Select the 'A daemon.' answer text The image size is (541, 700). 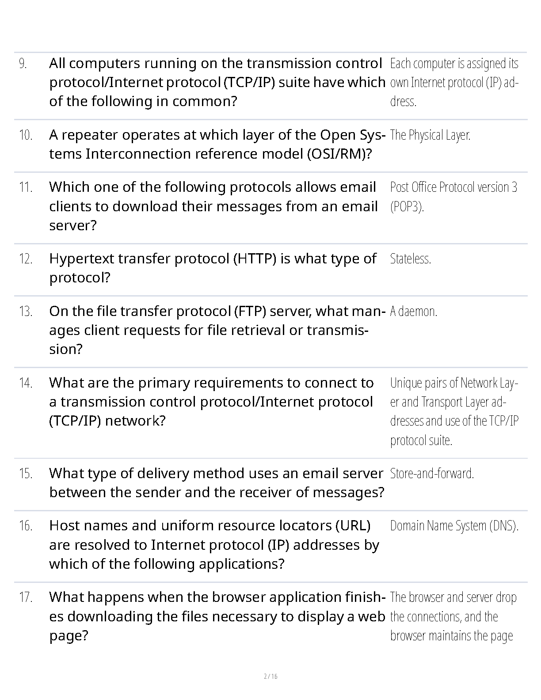click(413, 312)
